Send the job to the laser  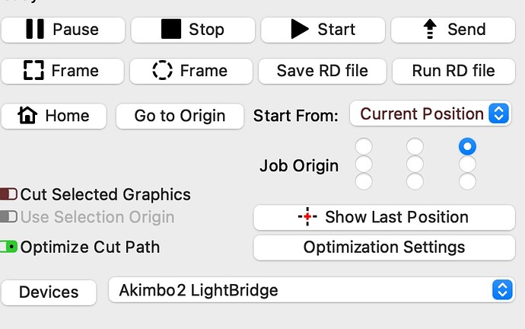pos(453,30)
